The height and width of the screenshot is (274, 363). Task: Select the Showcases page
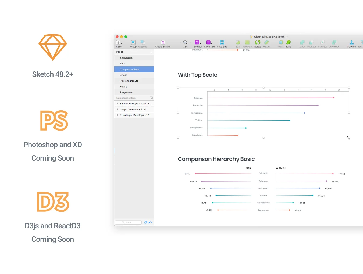coord(134,58)
